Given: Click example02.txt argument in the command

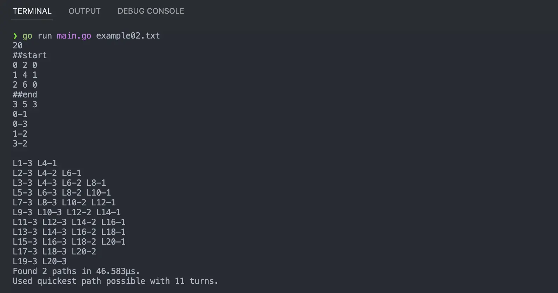Looking at the screenshot, I should coord(128,36).
